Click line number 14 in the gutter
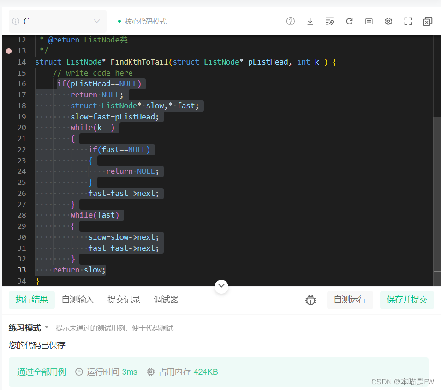Image resolution: width=441 pixels, height=390 pixels. tap(22, 62)
